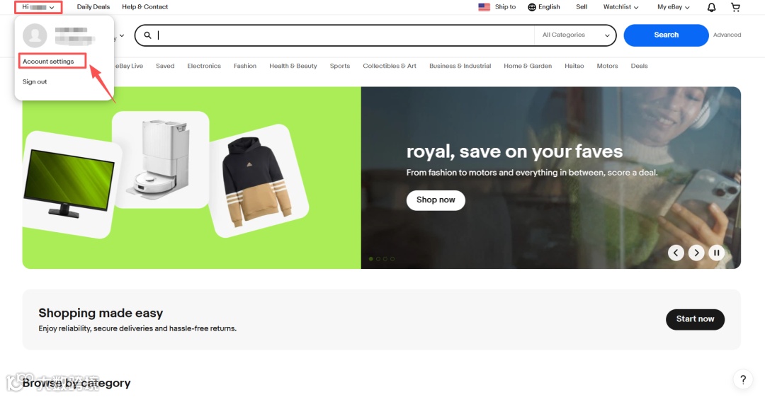Open the Haitao category tab

coord(574,66)
